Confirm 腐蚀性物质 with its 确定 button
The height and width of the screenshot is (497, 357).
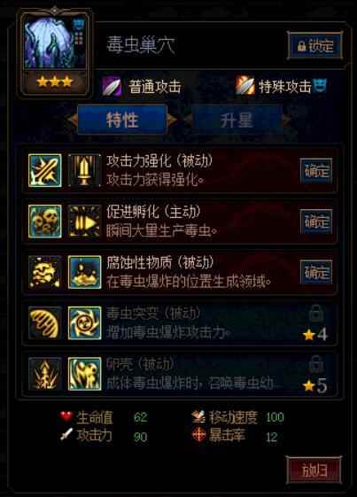pos(316,272)
